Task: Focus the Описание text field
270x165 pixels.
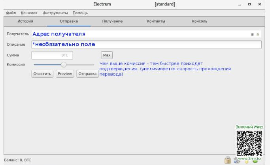Action: (146, 45)
